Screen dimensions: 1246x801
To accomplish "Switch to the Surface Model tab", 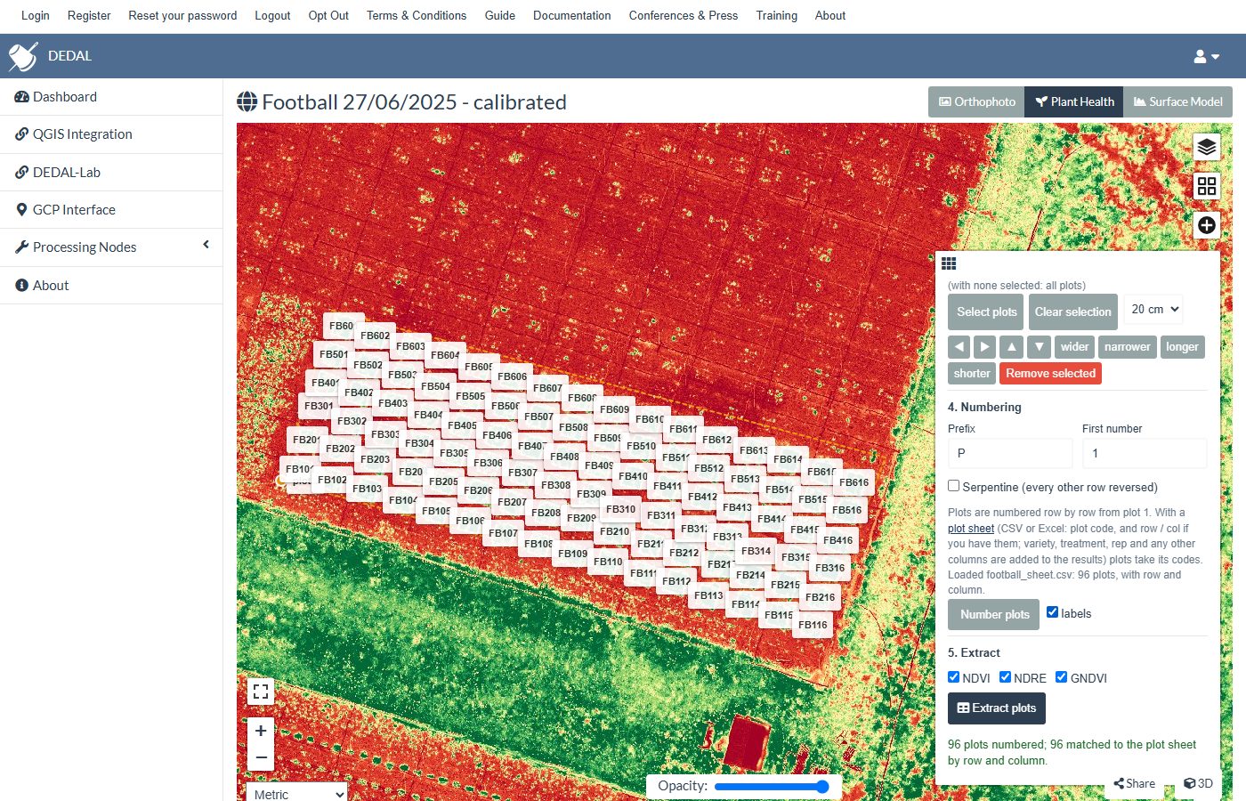I will pos(1177,101).
